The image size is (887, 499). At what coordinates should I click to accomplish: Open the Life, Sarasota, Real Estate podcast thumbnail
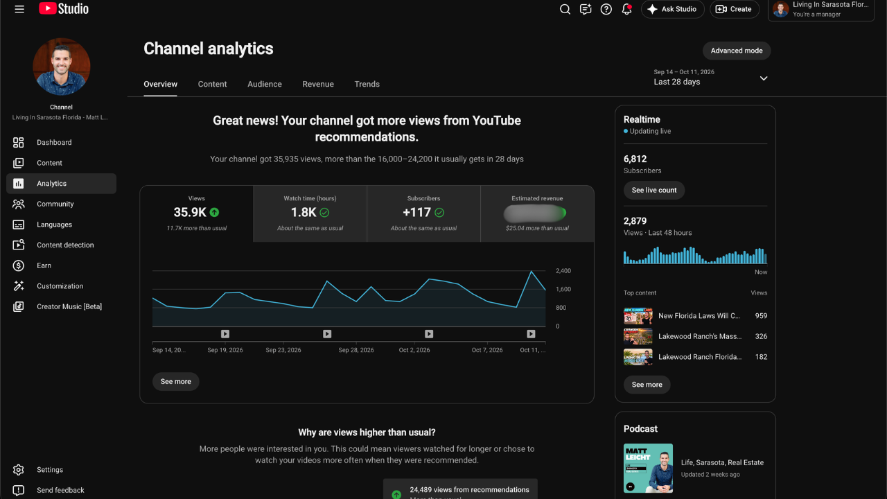coord(648,469)
